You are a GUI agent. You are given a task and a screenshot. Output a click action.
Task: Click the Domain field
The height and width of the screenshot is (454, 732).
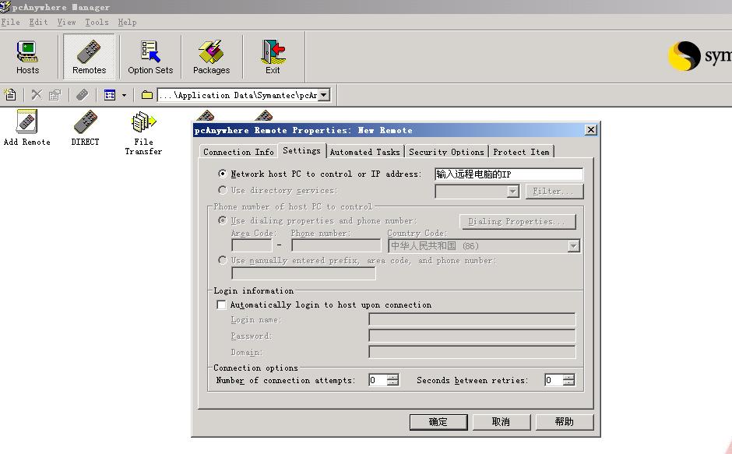pos(472,352)
